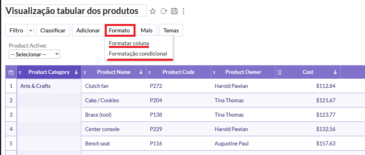Click the refresh icon beside the title
Screen dimensions: 365x155
[164, 11]
